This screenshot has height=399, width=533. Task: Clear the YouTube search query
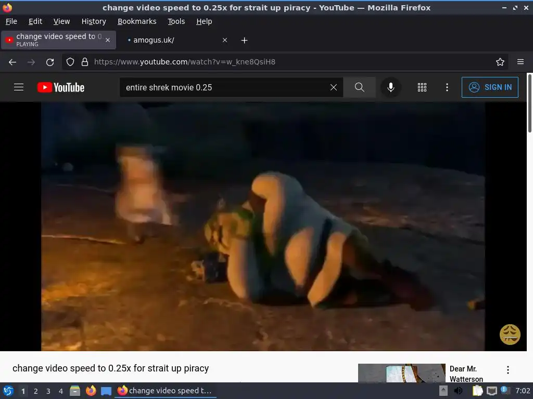pyautogui.click(x=334, y=87)
